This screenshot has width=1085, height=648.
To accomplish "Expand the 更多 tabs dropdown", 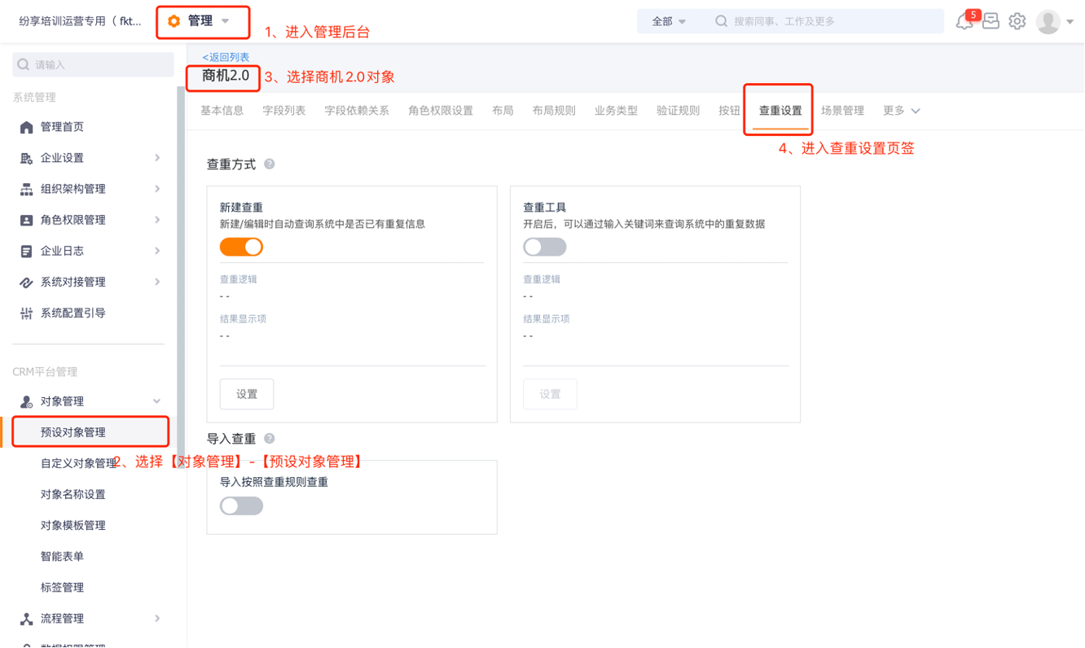I will [902, 111].
